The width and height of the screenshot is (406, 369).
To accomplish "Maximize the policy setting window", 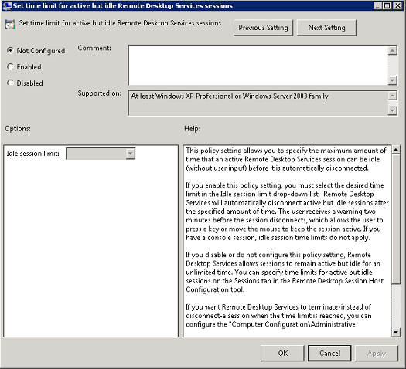I will 387,5.
